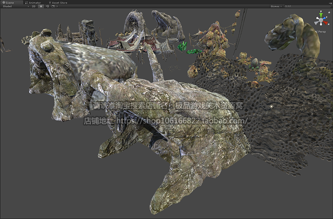Toggle the scene gizmo rotation lock
This screenshot has width=333, height=219.
(x=329, y=12)
